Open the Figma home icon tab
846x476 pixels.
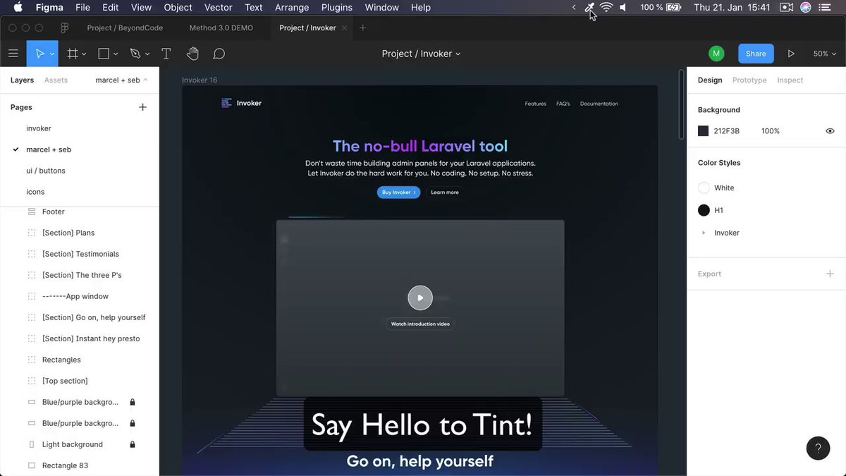click(65, 28)
